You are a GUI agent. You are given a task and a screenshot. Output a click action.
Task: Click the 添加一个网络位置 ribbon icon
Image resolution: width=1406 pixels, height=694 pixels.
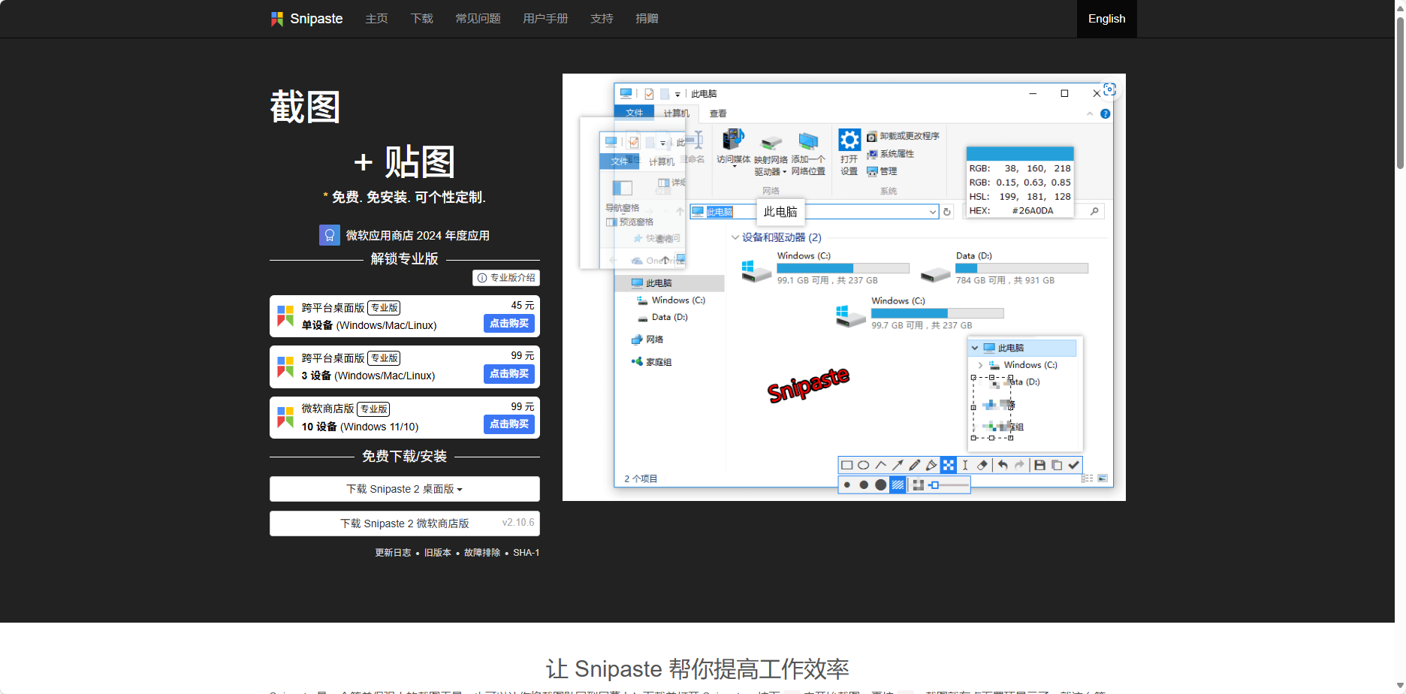808,141
